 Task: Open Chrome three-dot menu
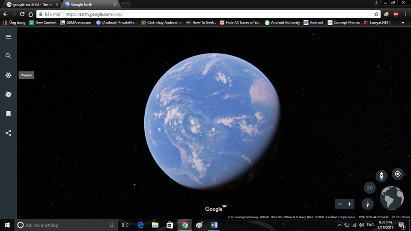click(x=405, y=14)
